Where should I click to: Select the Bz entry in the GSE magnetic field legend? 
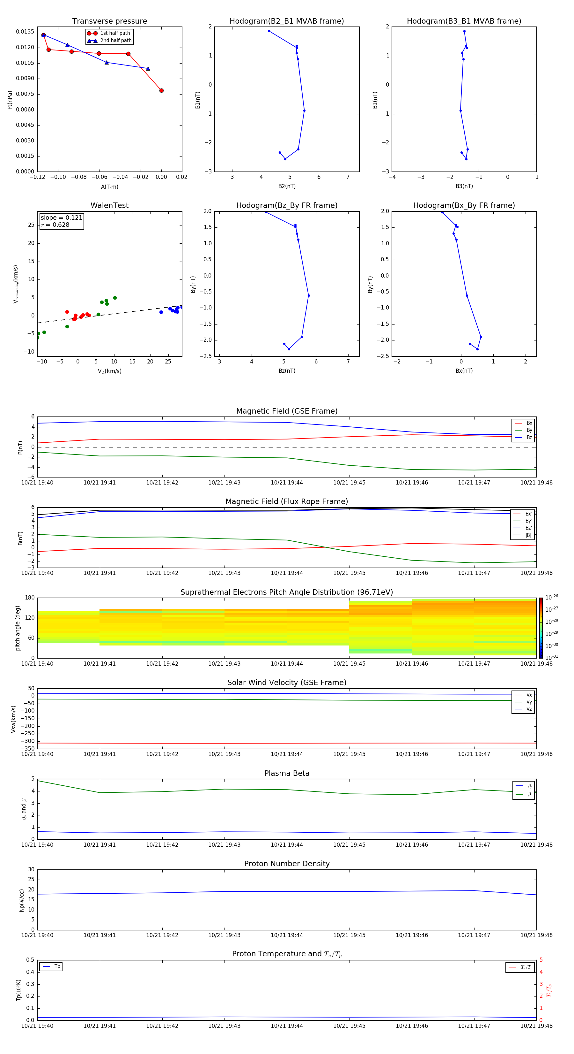523,437
